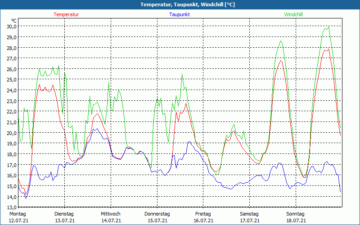The height and width of the screenshot is (225, 360).
Task: Select the Samstag day label
Action: click(x=249, y=214)
